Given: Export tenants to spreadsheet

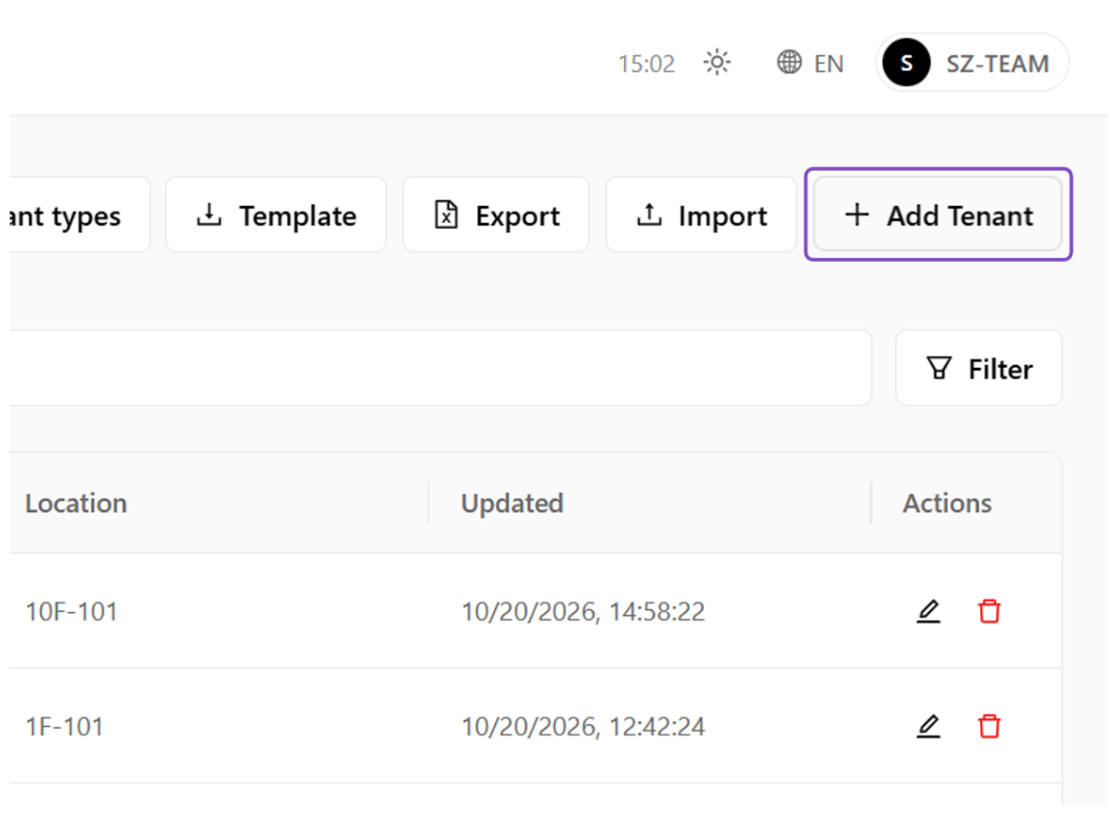Looking at the screenshot, I should (496, 215).
